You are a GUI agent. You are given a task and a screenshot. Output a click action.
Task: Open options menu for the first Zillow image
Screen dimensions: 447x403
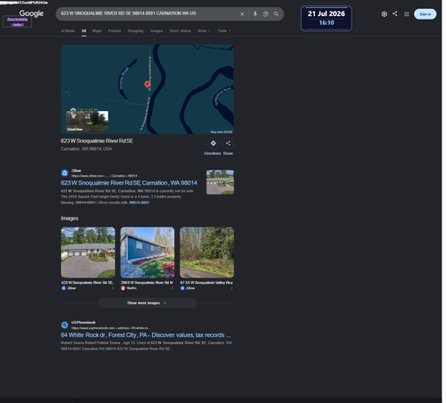coord(113,288)
